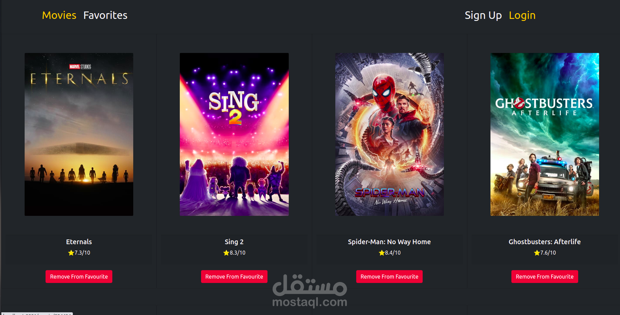Remove Ghostbusters: Afterlife from favourites
Image resolution: width=620 pixels, height=315 pixels.
[x=544, y=277]
